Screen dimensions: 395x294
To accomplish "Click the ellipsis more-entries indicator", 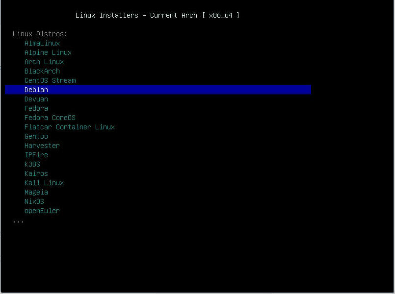I will coord(19,222).
